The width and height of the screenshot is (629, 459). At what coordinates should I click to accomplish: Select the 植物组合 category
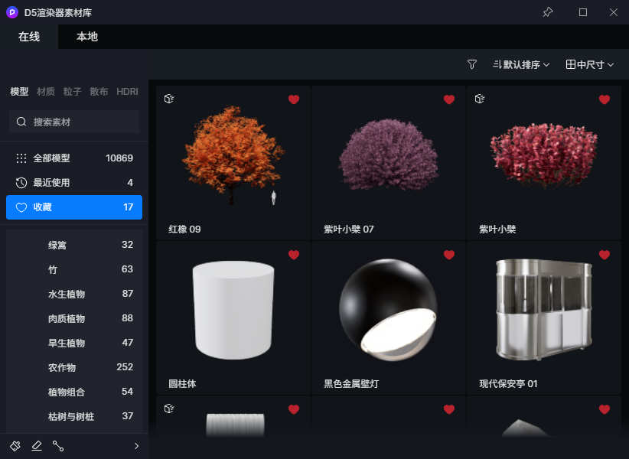click(74, 392)
